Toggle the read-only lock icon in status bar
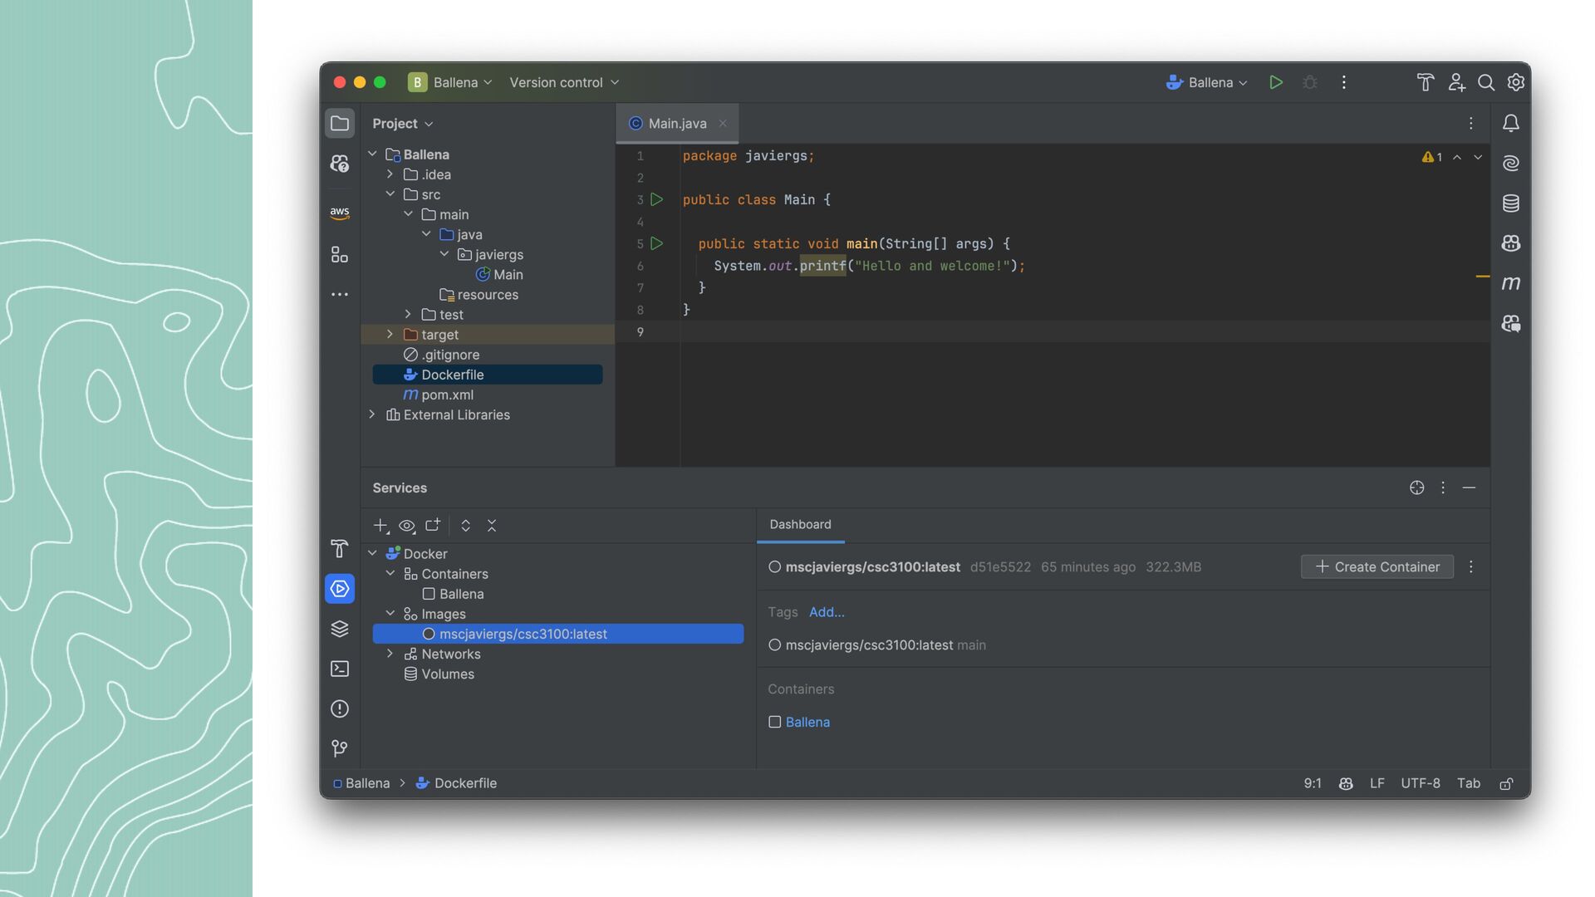This screenshot has height=897, width=1595. pos(1506,783)
